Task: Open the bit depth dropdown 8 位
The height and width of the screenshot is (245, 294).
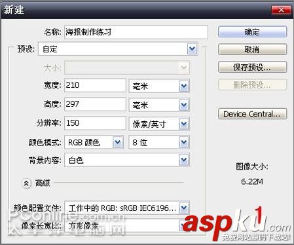Action: click(x=159, y=142)
